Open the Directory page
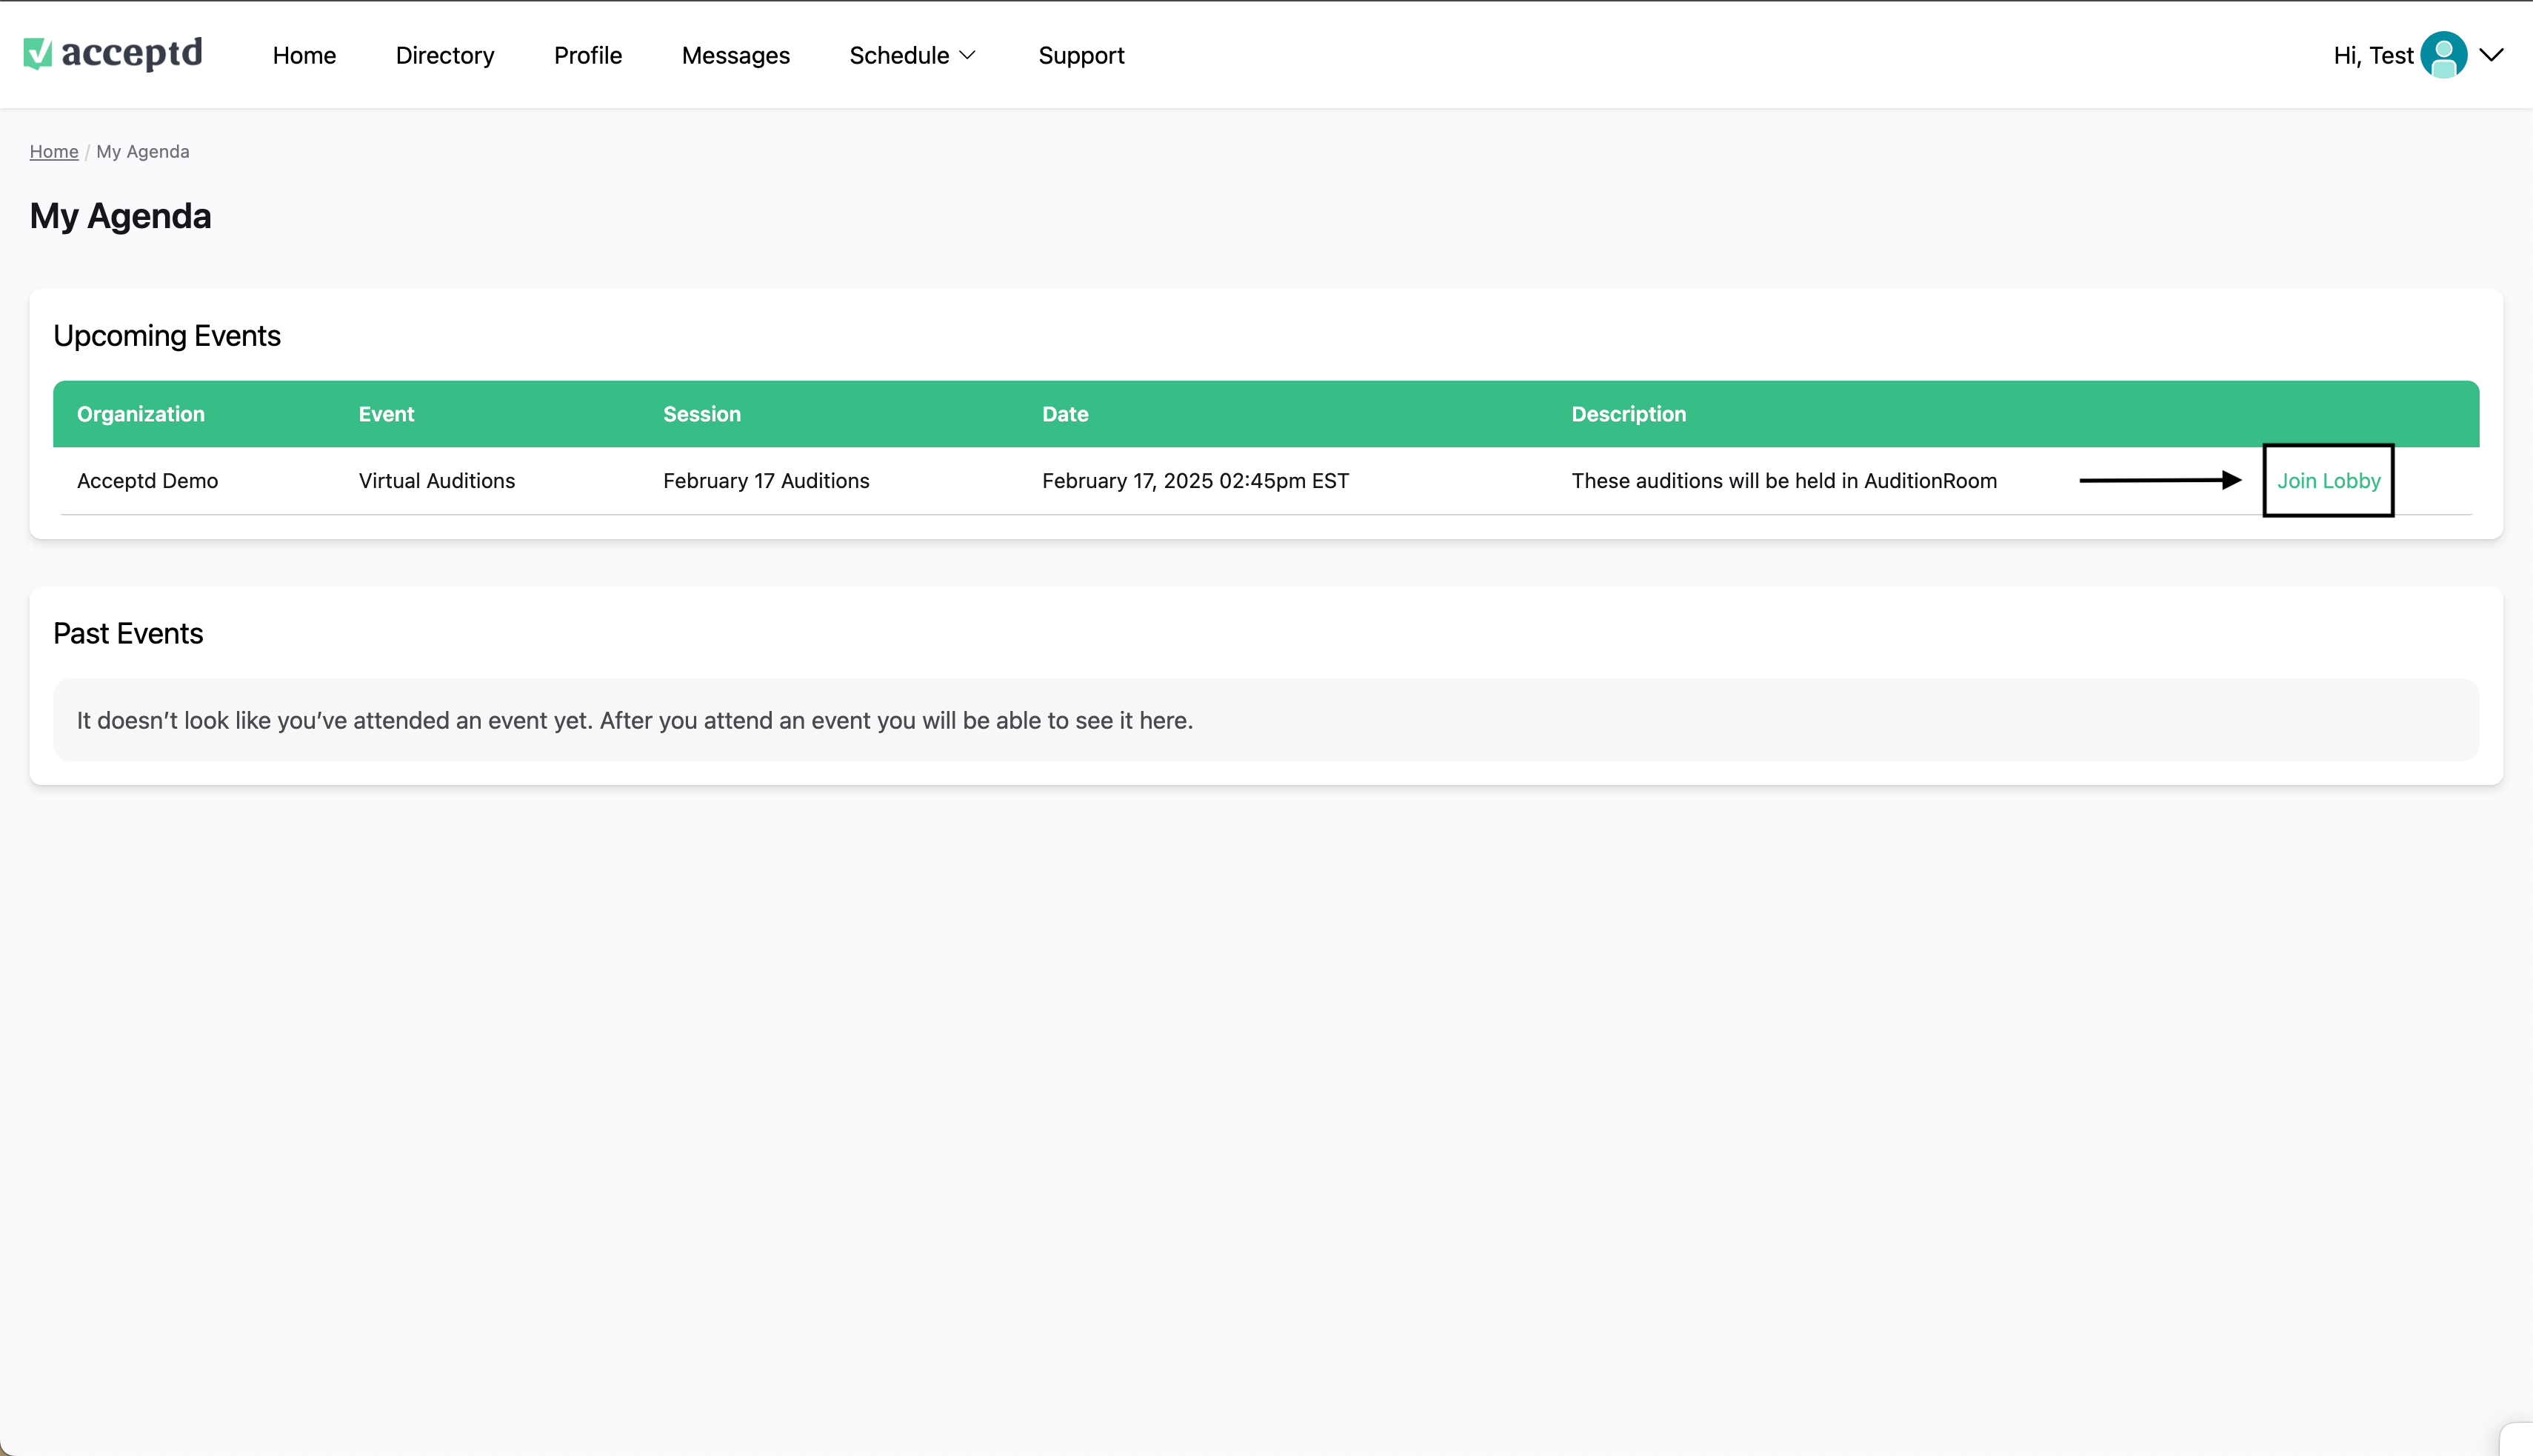The height and width of the screenshot is (1456, 2533). tap(445, 55)
